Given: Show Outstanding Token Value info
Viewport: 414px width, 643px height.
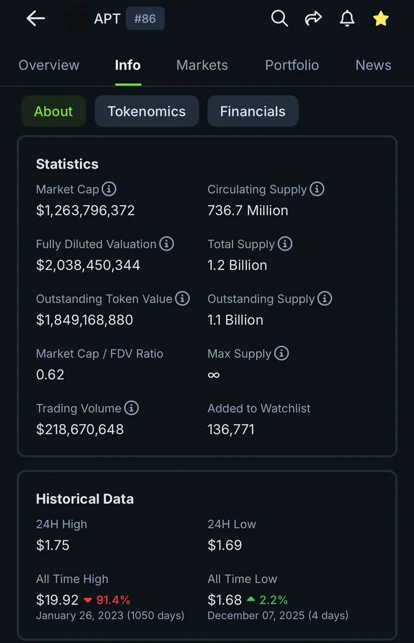Looking at the screenshot, I should 182,298.
